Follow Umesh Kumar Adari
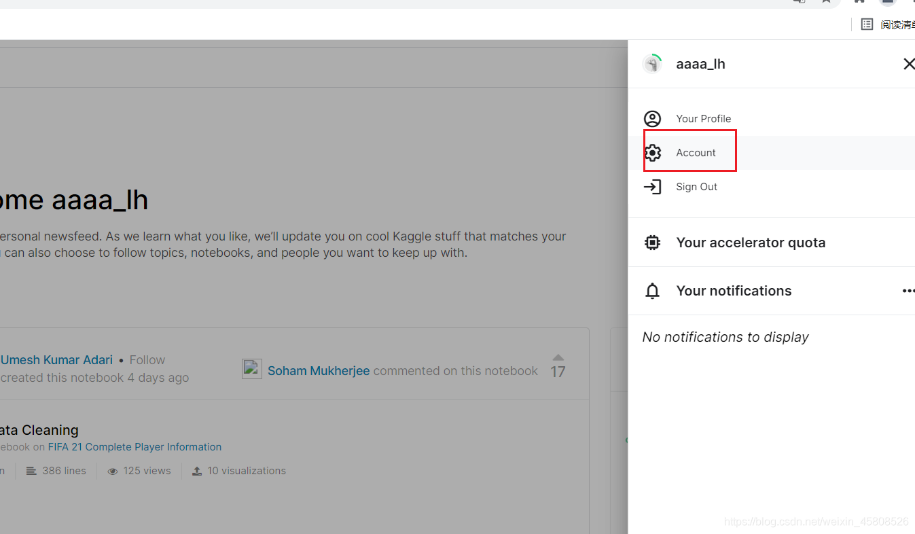Screen dimensions: 915x534 147,360
